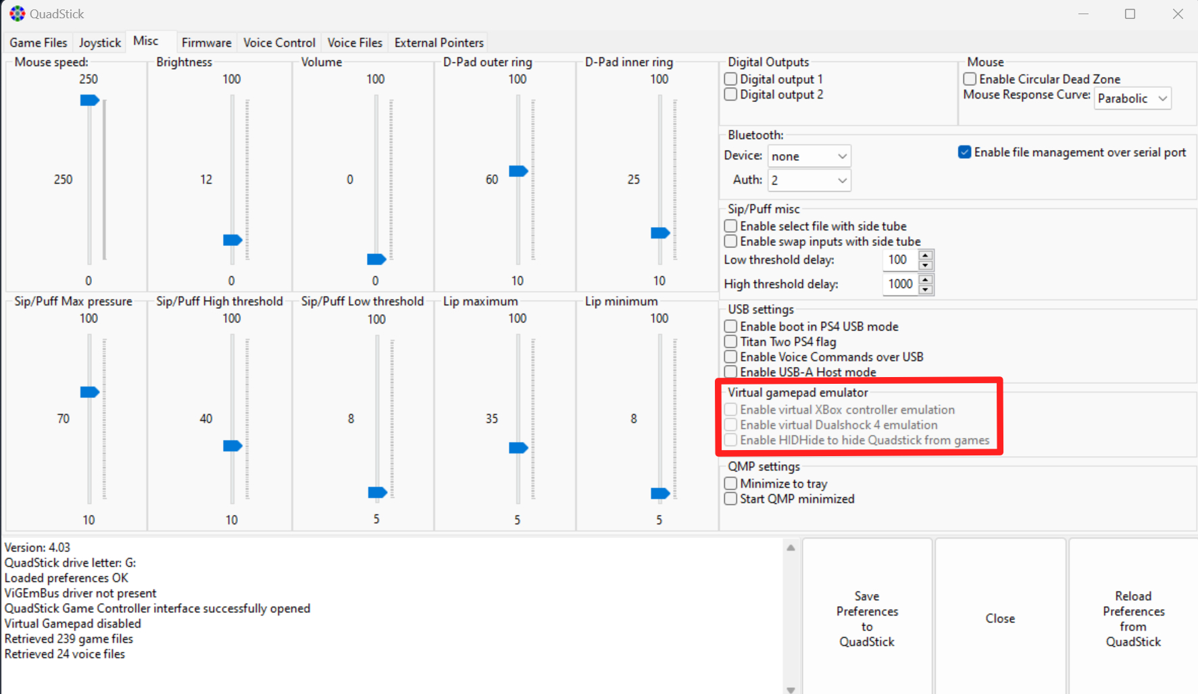
Task: Switch to the Voice Control tab
Action: 279,43
